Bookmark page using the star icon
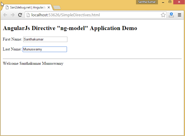 tap(163, 15)
